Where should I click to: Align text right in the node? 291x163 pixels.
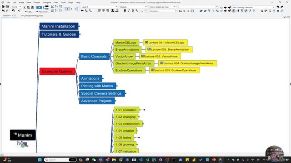[108, 11]
